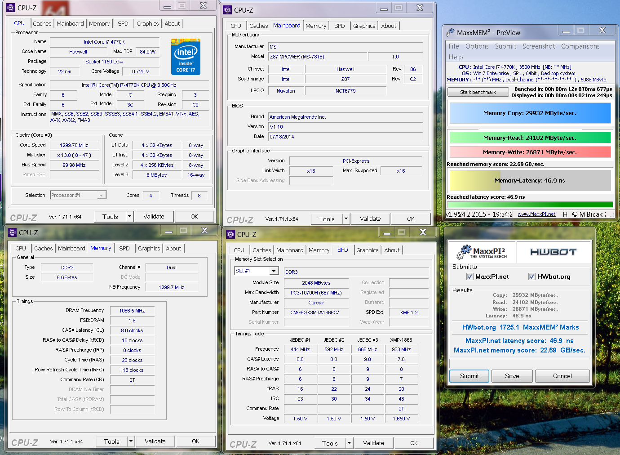Viewport: 620px width, 455px height.
Task: Click Memory-Latency result bar
Action: click(x=530, y=180)
